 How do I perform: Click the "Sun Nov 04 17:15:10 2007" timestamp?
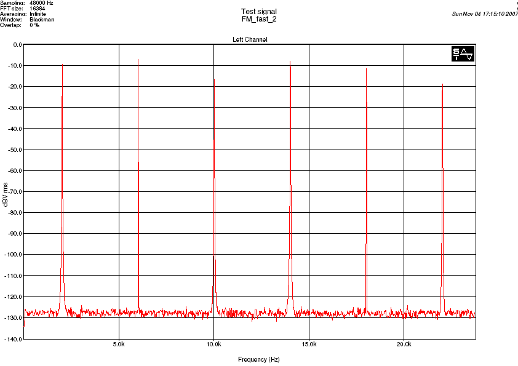pyautogui.click(x=485, y=14)
